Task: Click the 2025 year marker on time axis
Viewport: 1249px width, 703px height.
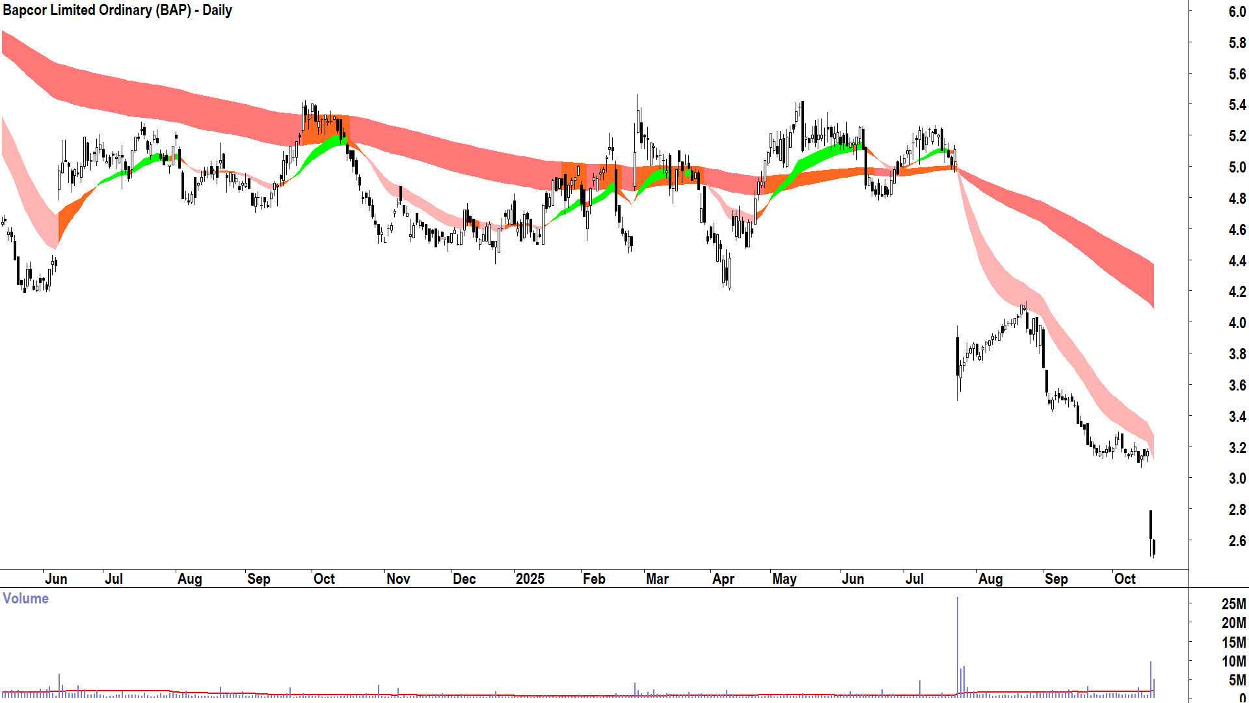Action: click(x=530, y=579)
